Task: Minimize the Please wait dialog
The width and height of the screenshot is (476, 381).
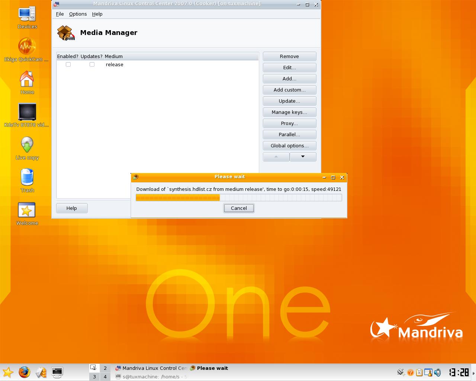Action: point(324,177)
